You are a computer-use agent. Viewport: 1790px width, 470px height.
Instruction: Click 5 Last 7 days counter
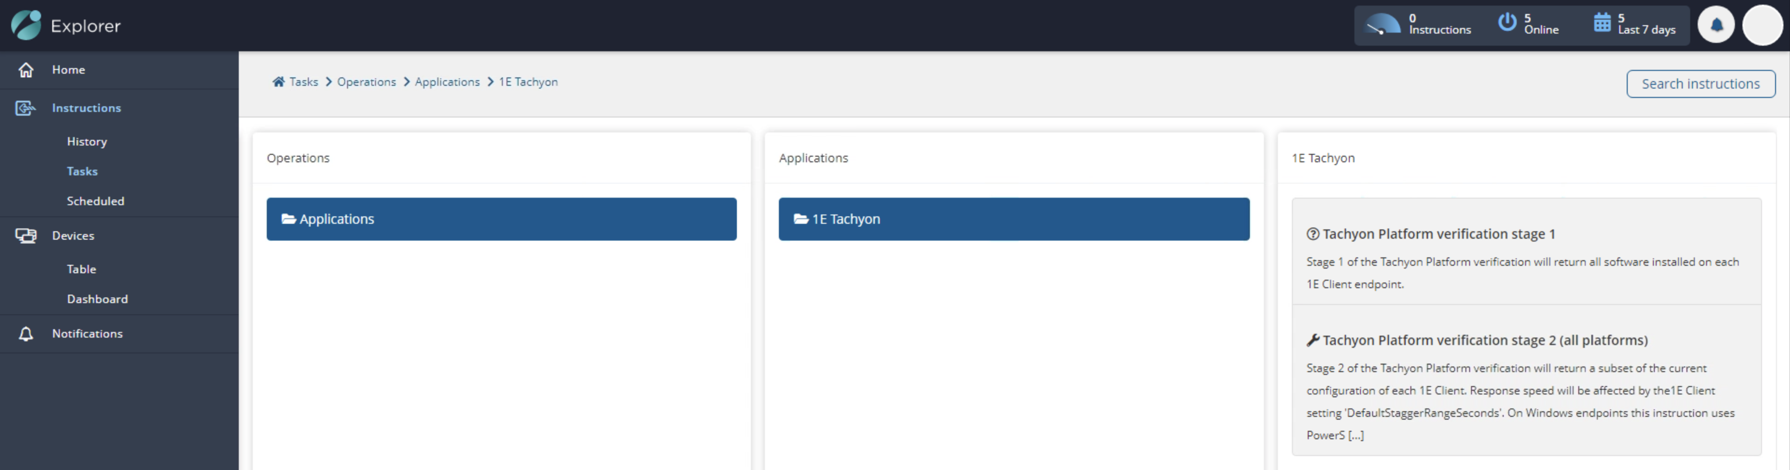[x=1646, y=24]
